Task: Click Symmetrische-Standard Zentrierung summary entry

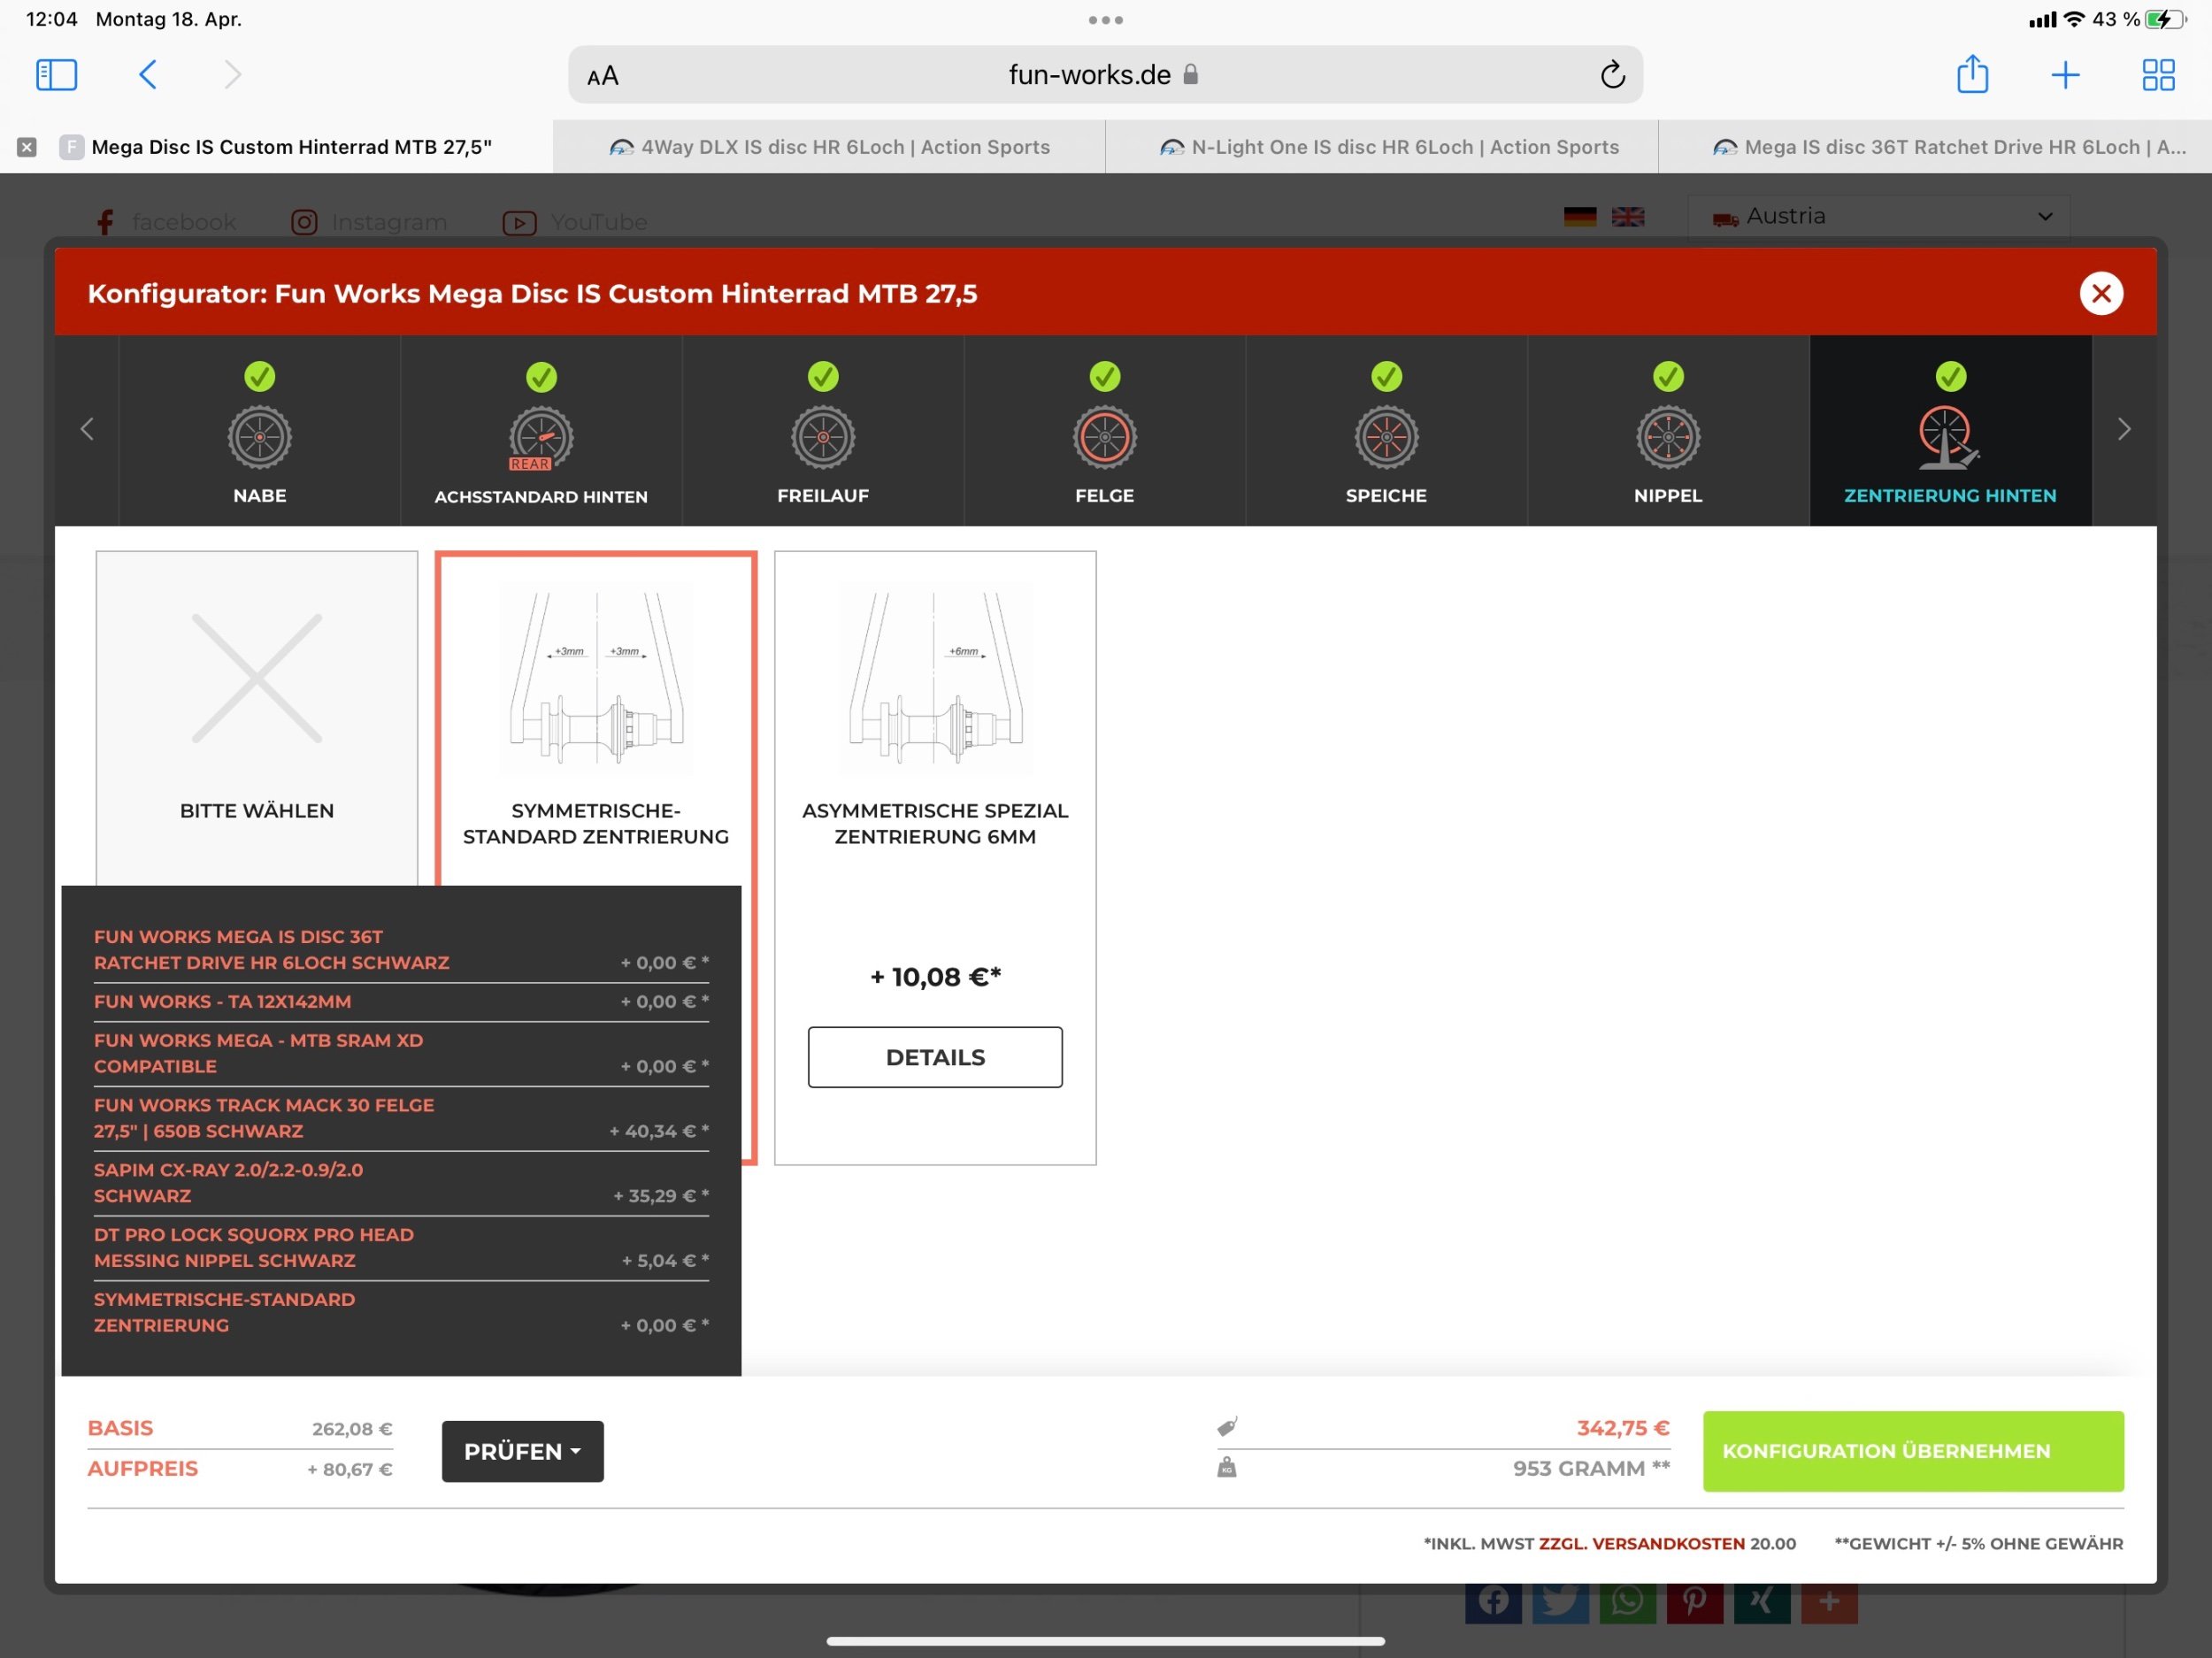Action: click(401, 1312)
